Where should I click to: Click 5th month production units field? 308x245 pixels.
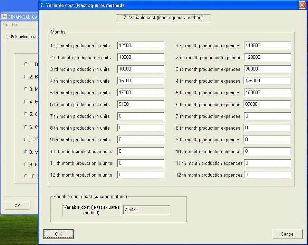click(141, 92)
